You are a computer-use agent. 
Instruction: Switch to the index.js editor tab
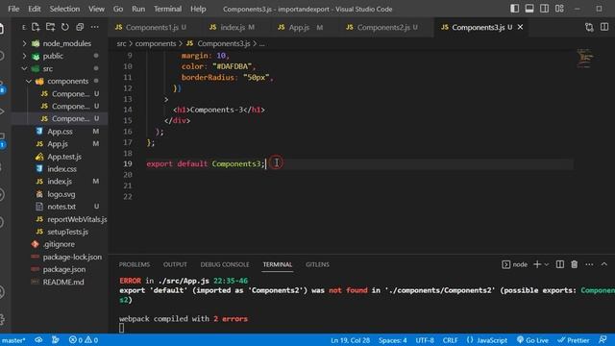pyautogui.click(x=233, y=27)
